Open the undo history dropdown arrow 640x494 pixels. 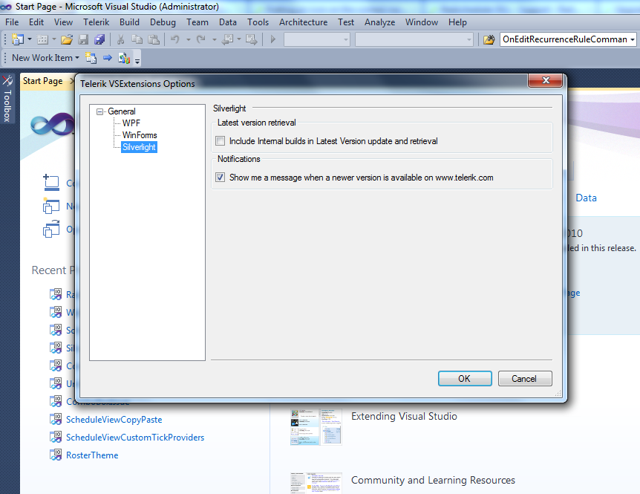click(x=188, y=39)
